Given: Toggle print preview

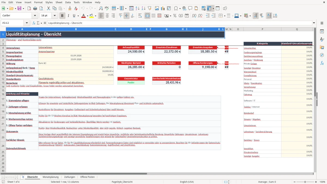Looking at the screenshot, I should (41, 8).
